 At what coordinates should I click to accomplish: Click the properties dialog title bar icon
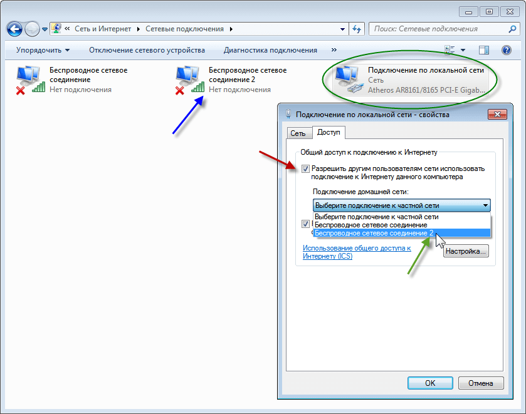288,115
